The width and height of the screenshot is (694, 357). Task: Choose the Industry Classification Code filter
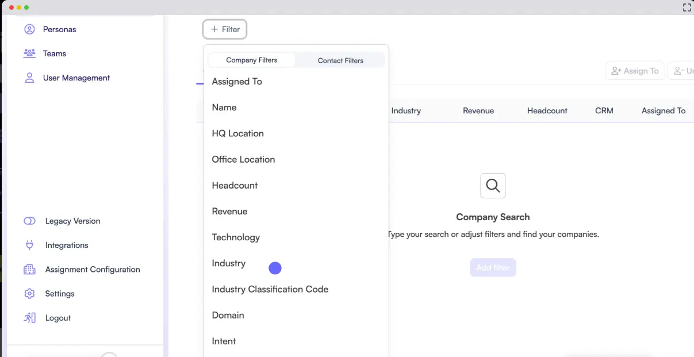coord(270,289)
